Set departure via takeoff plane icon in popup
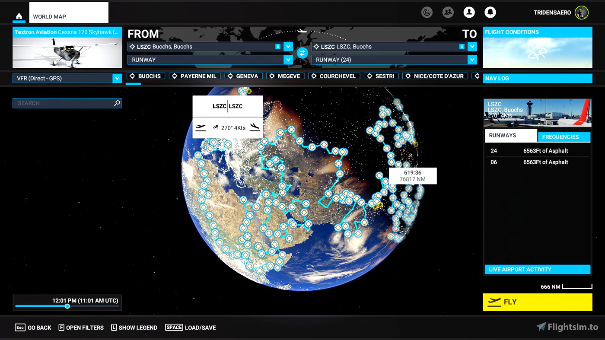This screenshot has height=340, width=605. (x=201, y=127)
